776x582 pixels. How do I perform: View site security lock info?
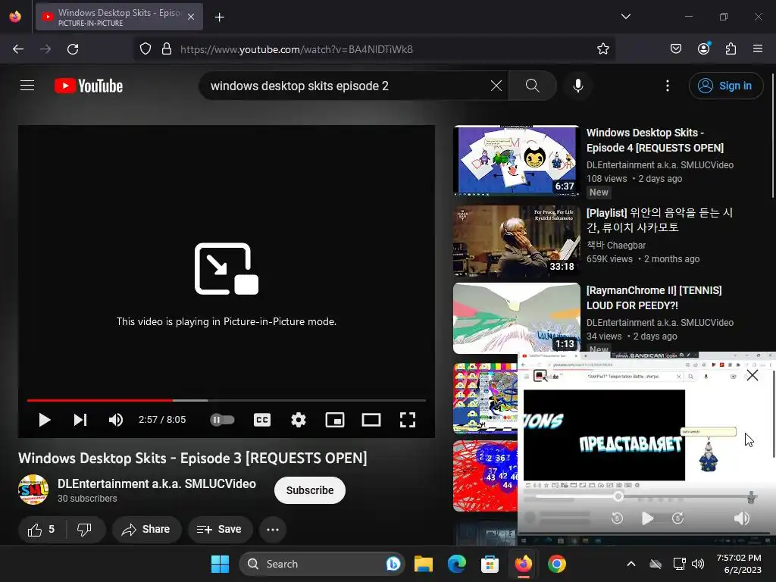[167, 49]
